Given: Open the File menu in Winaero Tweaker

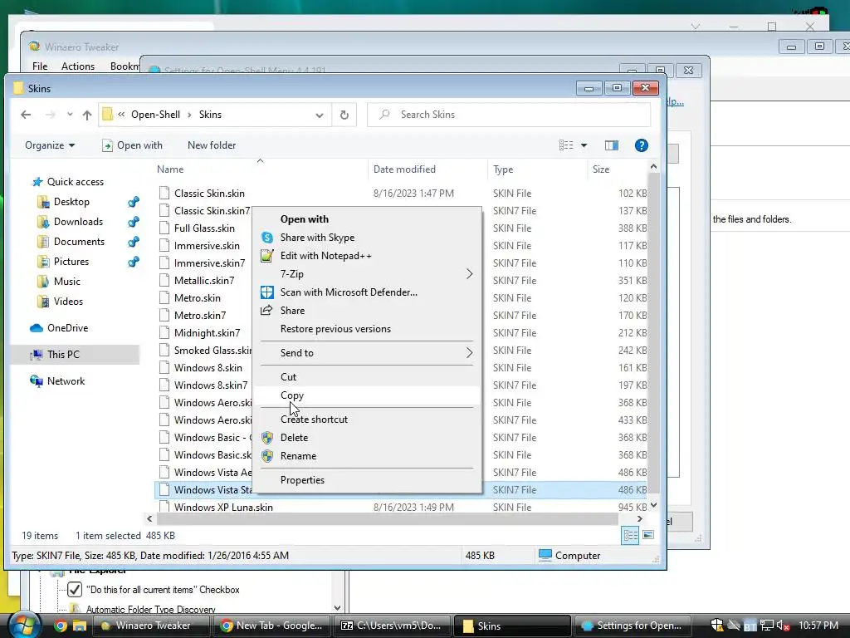Looking at the screenshot, I should click(x=40, y=66).
